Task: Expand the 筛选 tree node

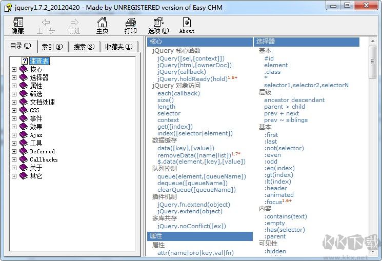Action: tap(14, 94)
